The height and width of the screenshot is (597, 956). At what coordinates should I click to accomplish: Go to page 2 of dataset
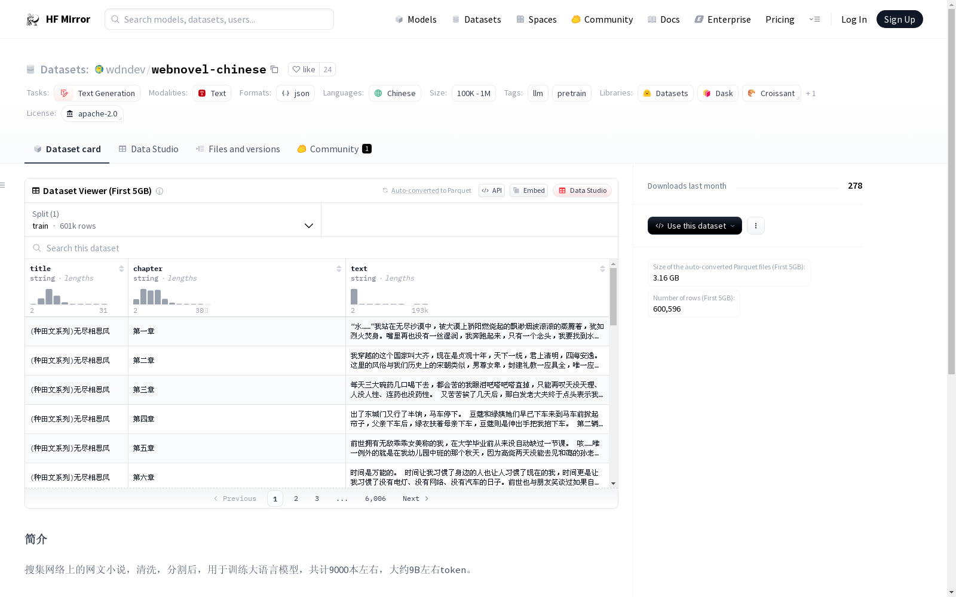coord(296,498)
